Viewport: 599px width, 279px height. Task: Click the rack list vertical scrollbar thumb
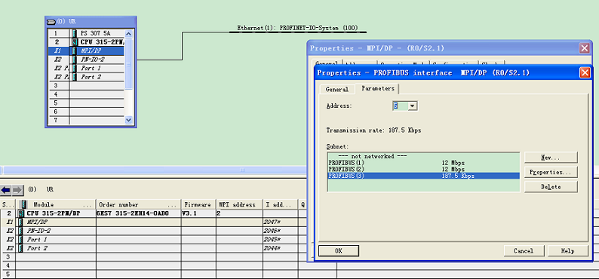(x=129, y=64)
